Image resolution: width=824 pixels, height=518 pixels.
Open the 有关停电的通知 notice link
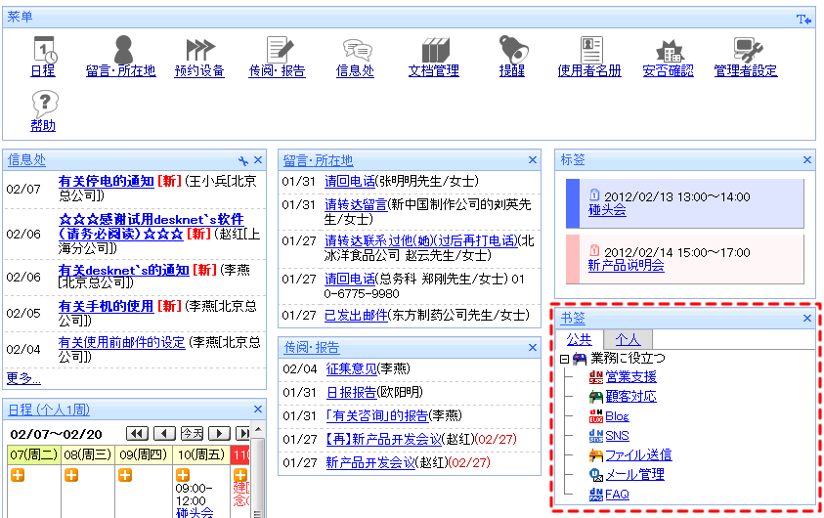(106, 181)
